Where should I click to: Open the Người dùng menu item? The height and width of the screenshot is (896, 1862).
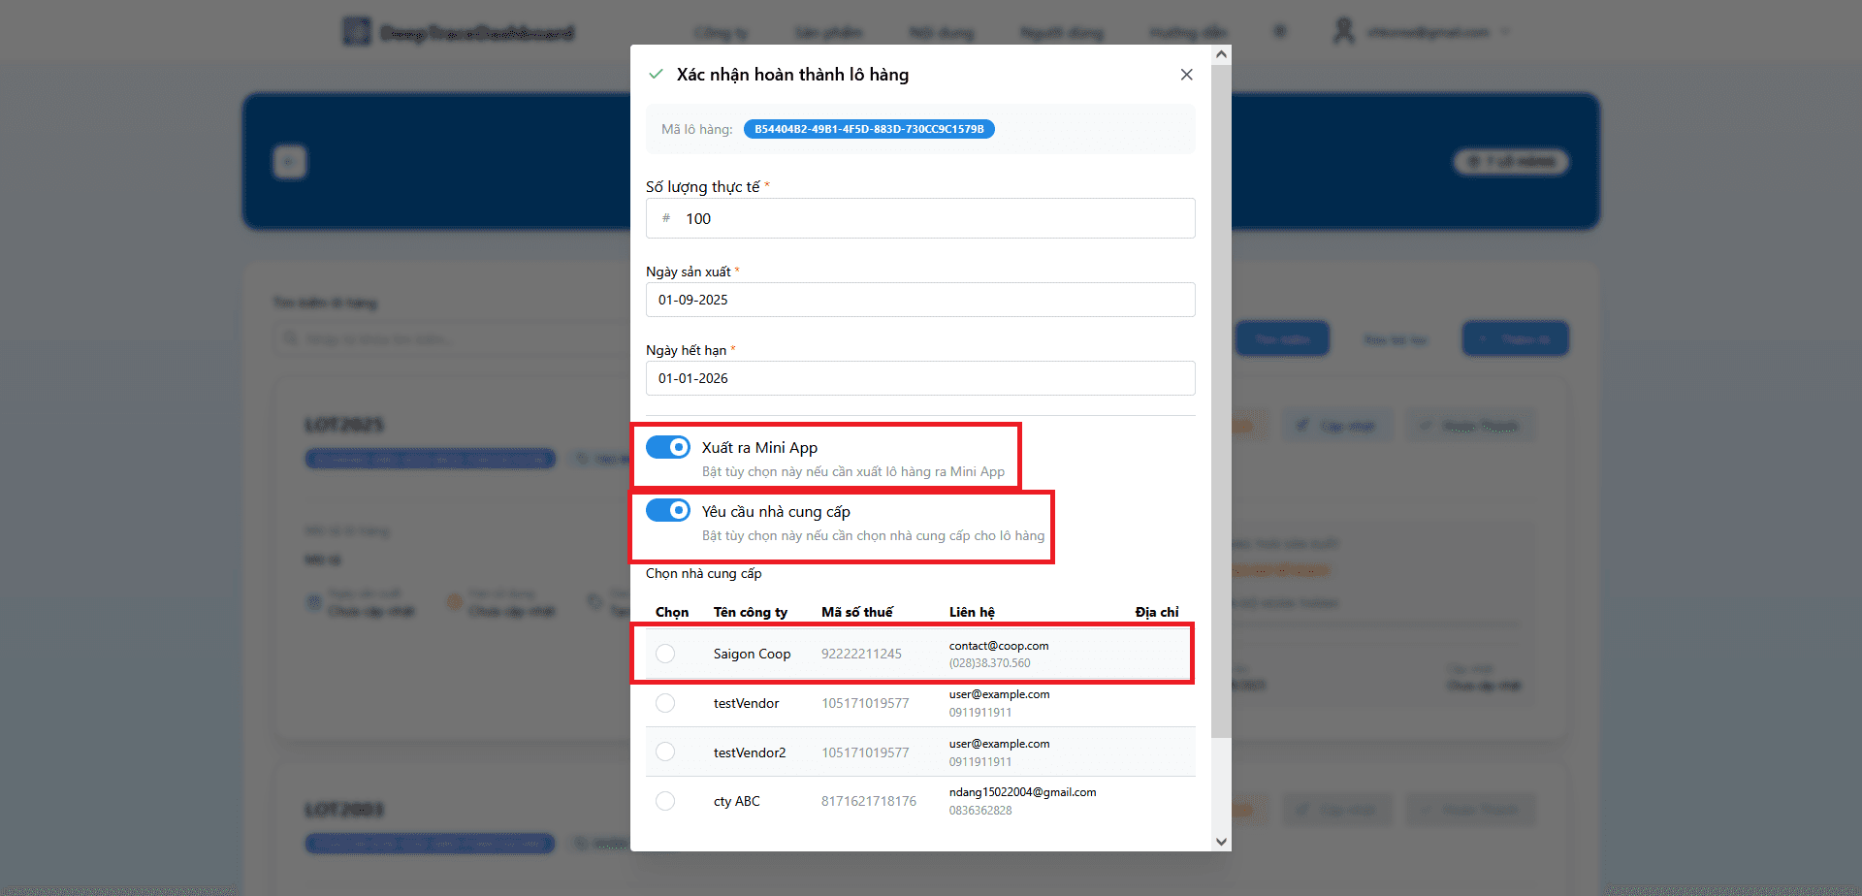[1062, 33]
